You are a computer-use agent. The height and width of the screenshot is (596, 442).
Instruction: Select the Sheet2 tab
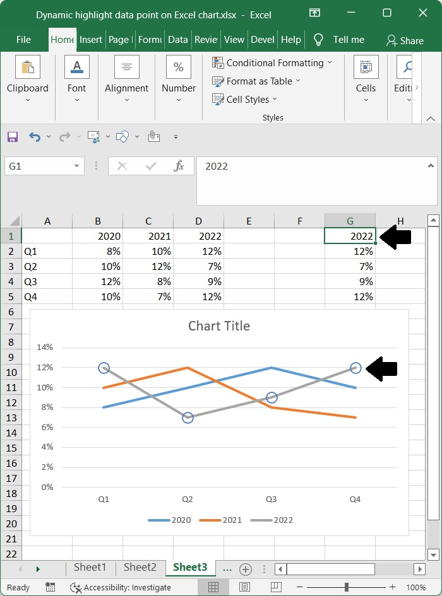(140, 568)
